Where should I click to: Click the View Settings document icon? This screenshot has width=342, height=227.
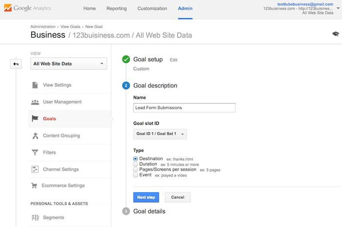(x=35, y=85)
